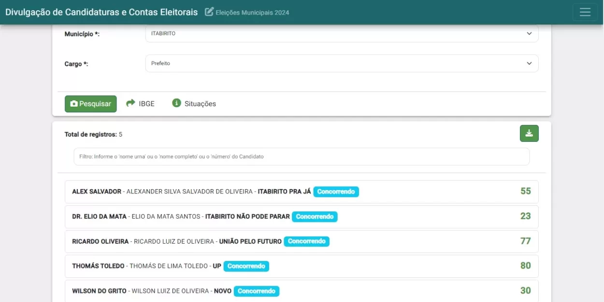Click the Pesquisar button
The width and height of the screenshot is (604, 302).
click(90, 103)
